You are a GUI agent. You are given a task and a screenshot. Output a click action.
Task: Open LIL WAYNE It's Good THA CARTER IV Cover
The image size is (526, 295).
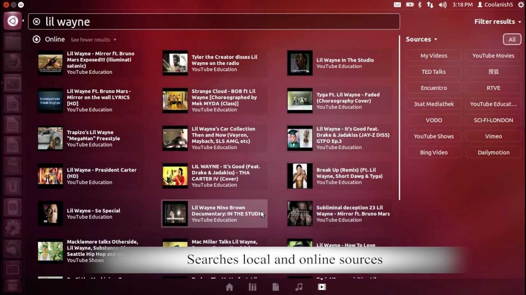point(214,176)
